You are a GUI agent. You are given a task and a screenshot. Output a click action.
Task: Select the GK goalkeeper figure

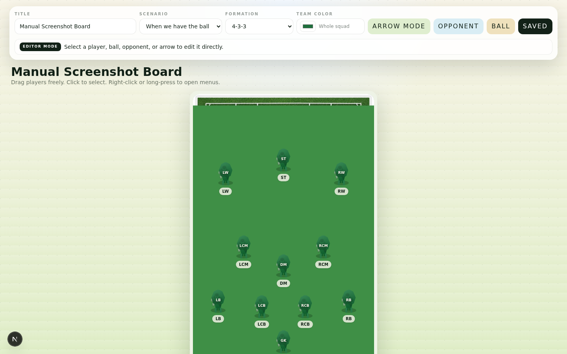(283, 341)
